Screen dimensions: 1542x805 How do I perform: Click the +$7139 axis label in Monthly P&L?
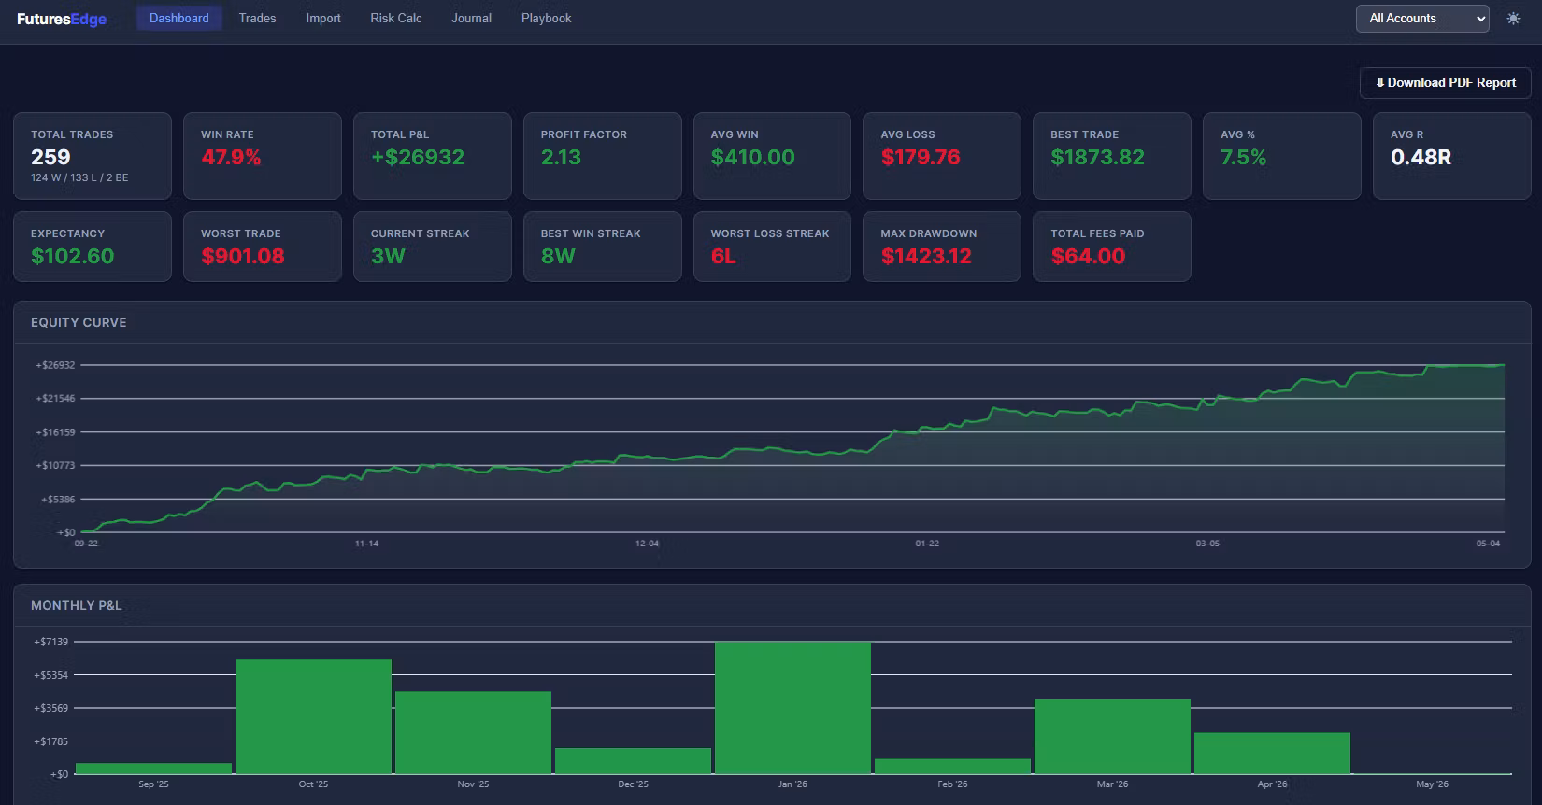[x=51, y=642]
